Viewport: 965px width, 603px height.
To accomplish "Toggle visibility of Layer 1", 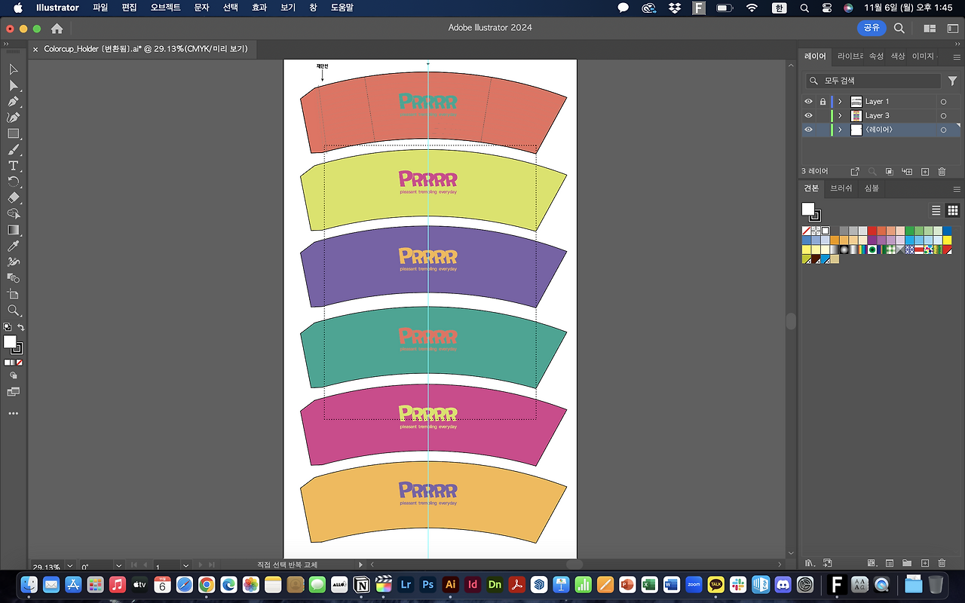I will click(808, 102).
